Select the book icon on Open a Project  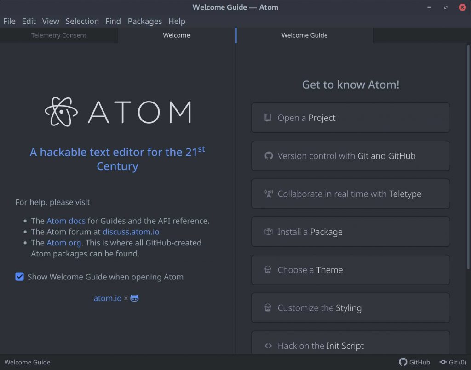pyautogui.click(x=267, y=118)
